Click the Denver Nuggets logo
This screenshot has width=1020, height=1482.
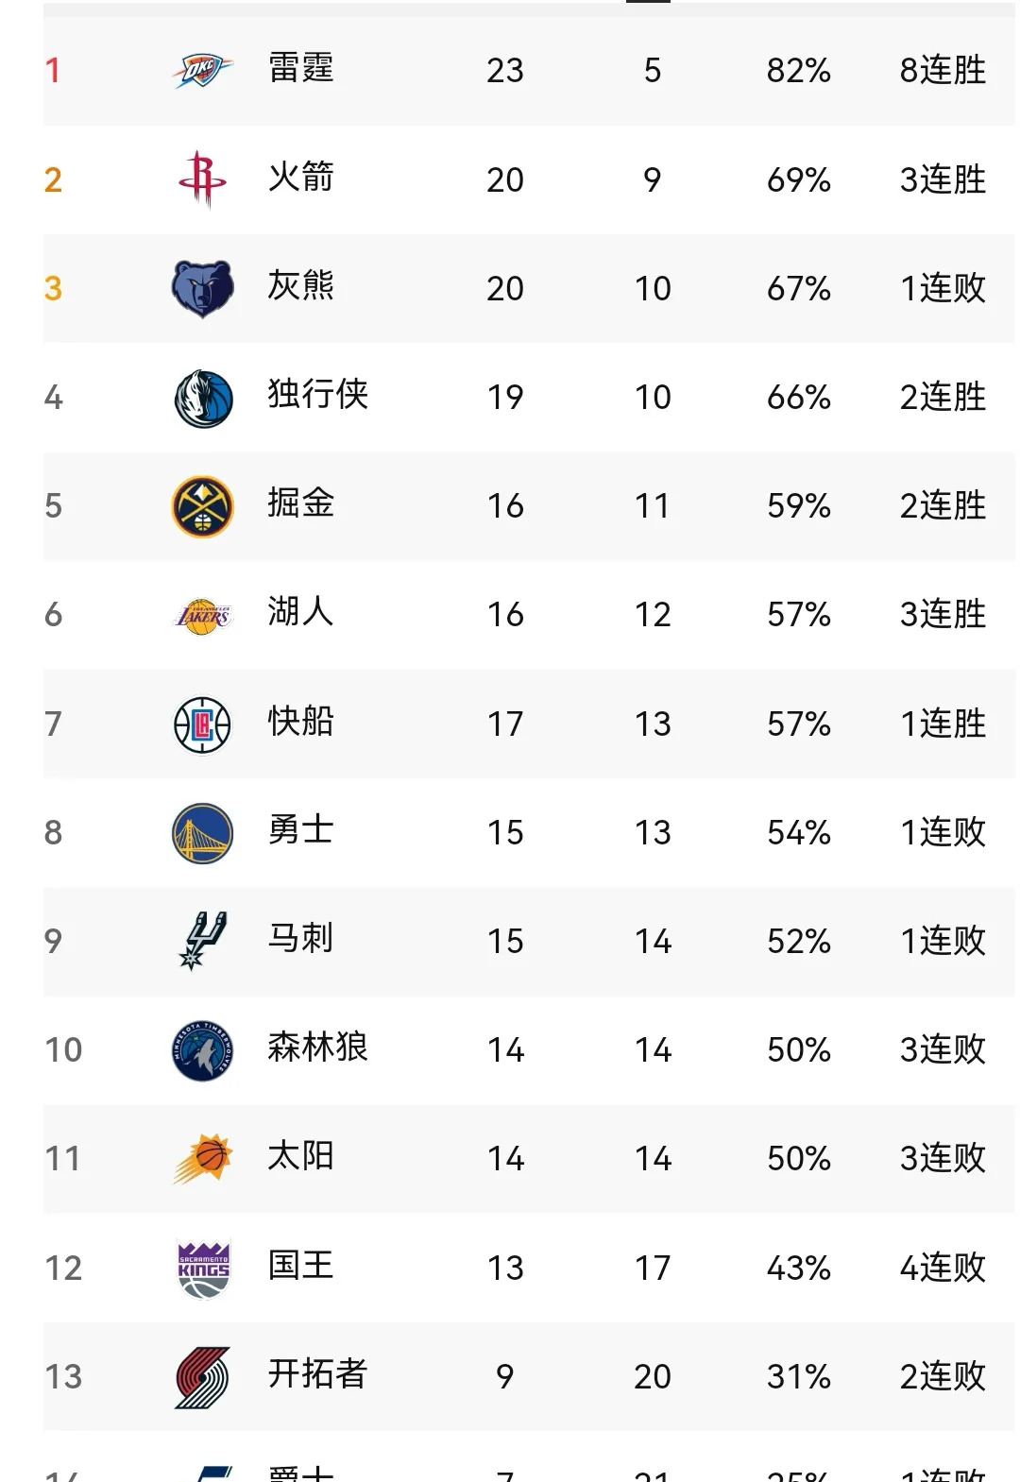pos(202,506)
